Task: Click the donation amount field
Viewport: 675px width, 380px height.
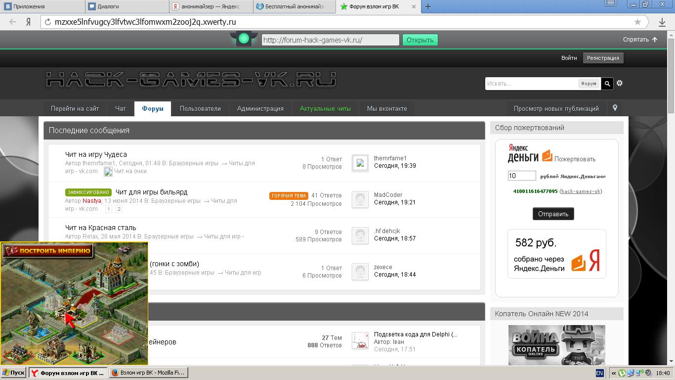Action: pyautogui.click(x=522, y=176)
